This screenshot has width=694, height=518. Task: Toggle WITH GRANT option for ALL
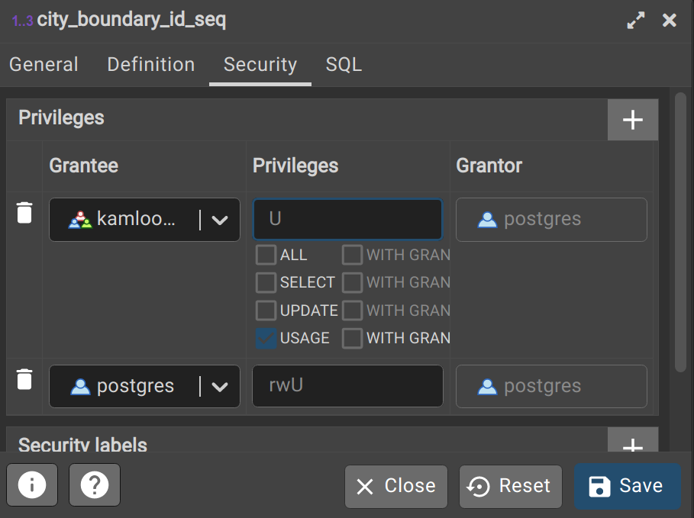pyautogui.click(x=352, y=255)
